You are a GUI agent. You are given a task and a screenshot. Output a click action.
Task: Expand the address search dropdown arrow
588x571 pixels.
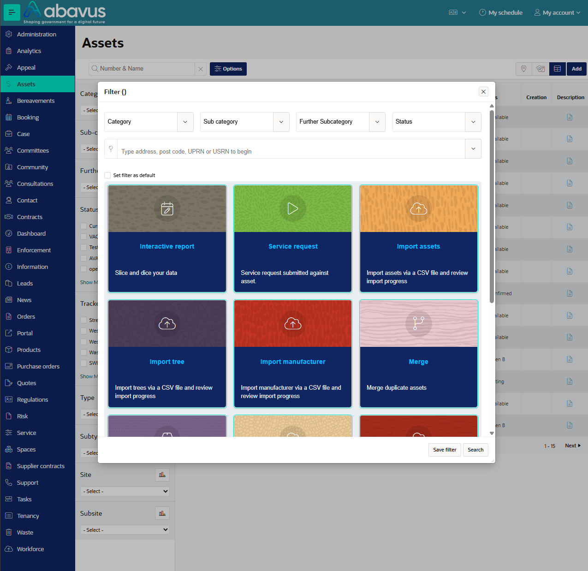473,149
